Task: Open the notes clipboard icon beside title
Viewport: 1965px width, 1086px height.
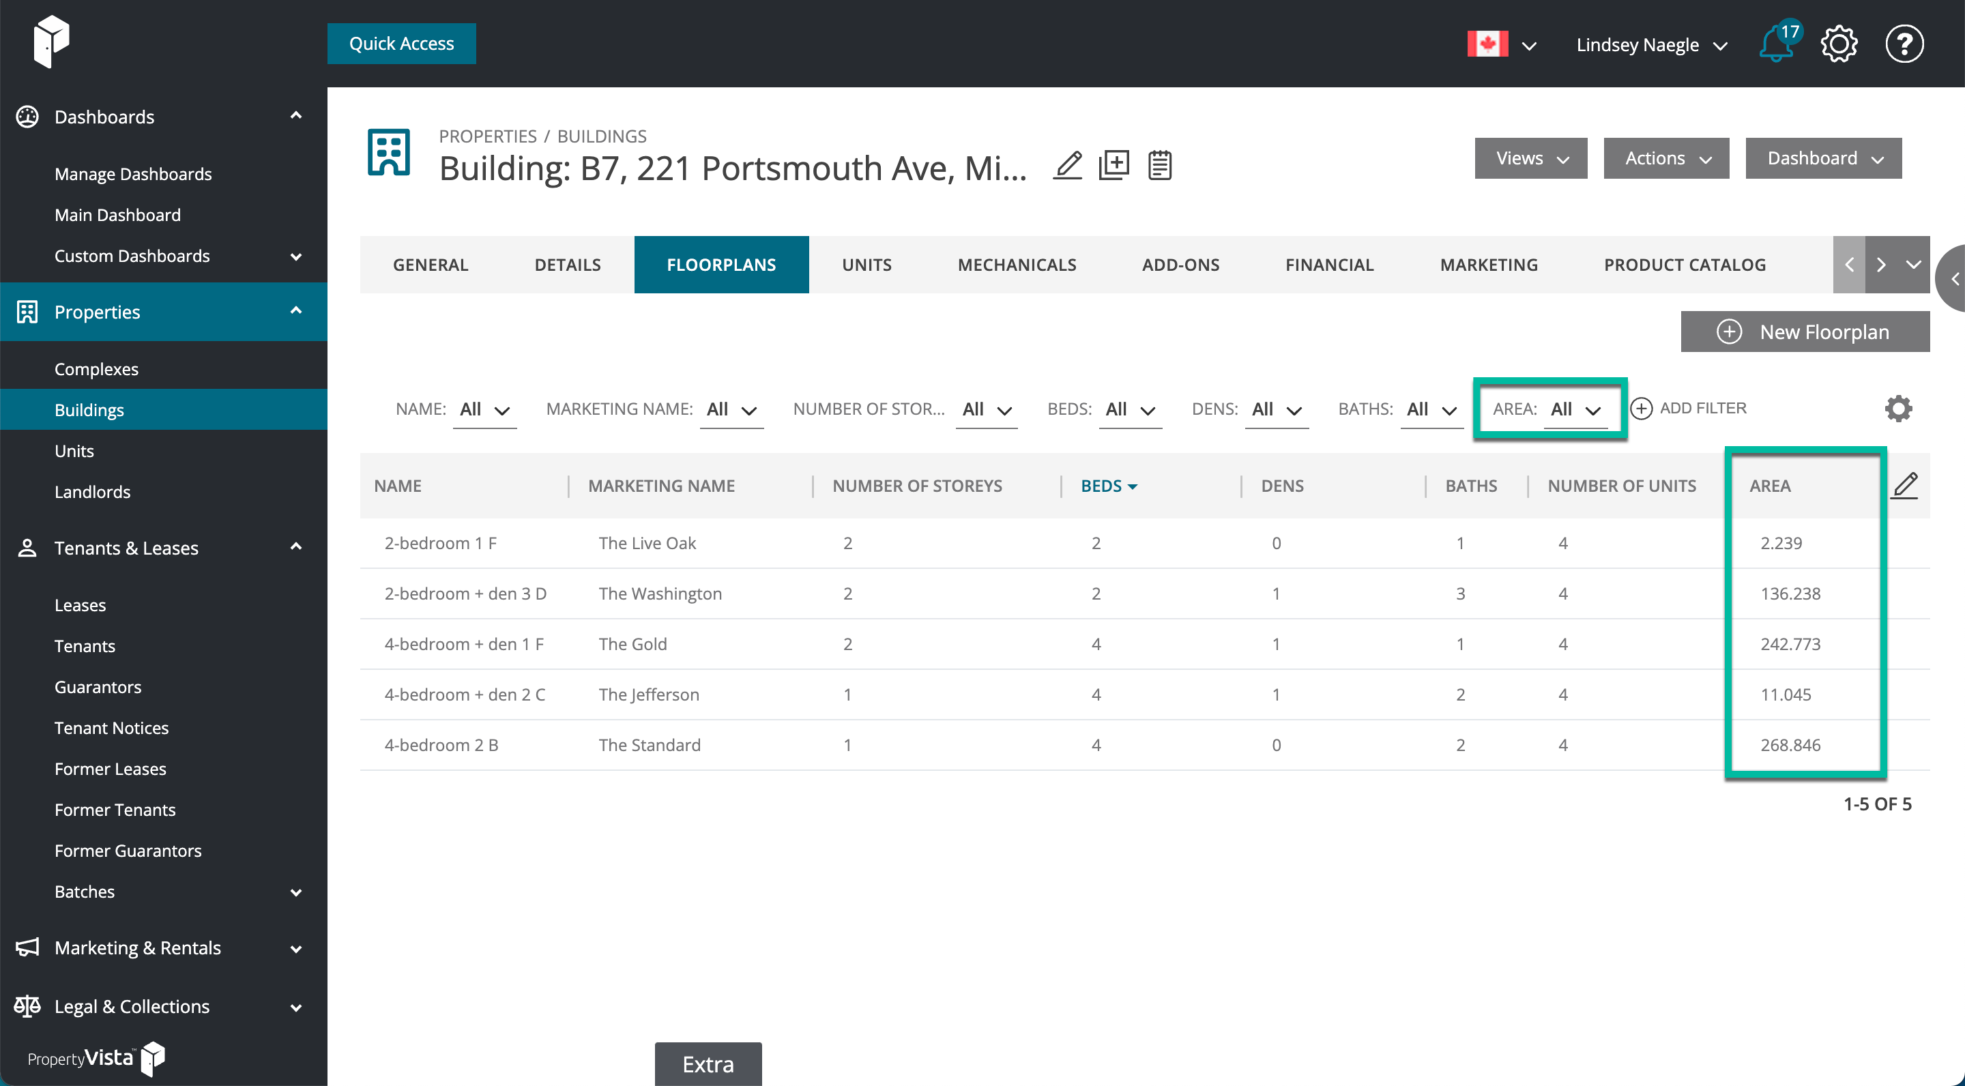Action: [x=1159, y=166]
